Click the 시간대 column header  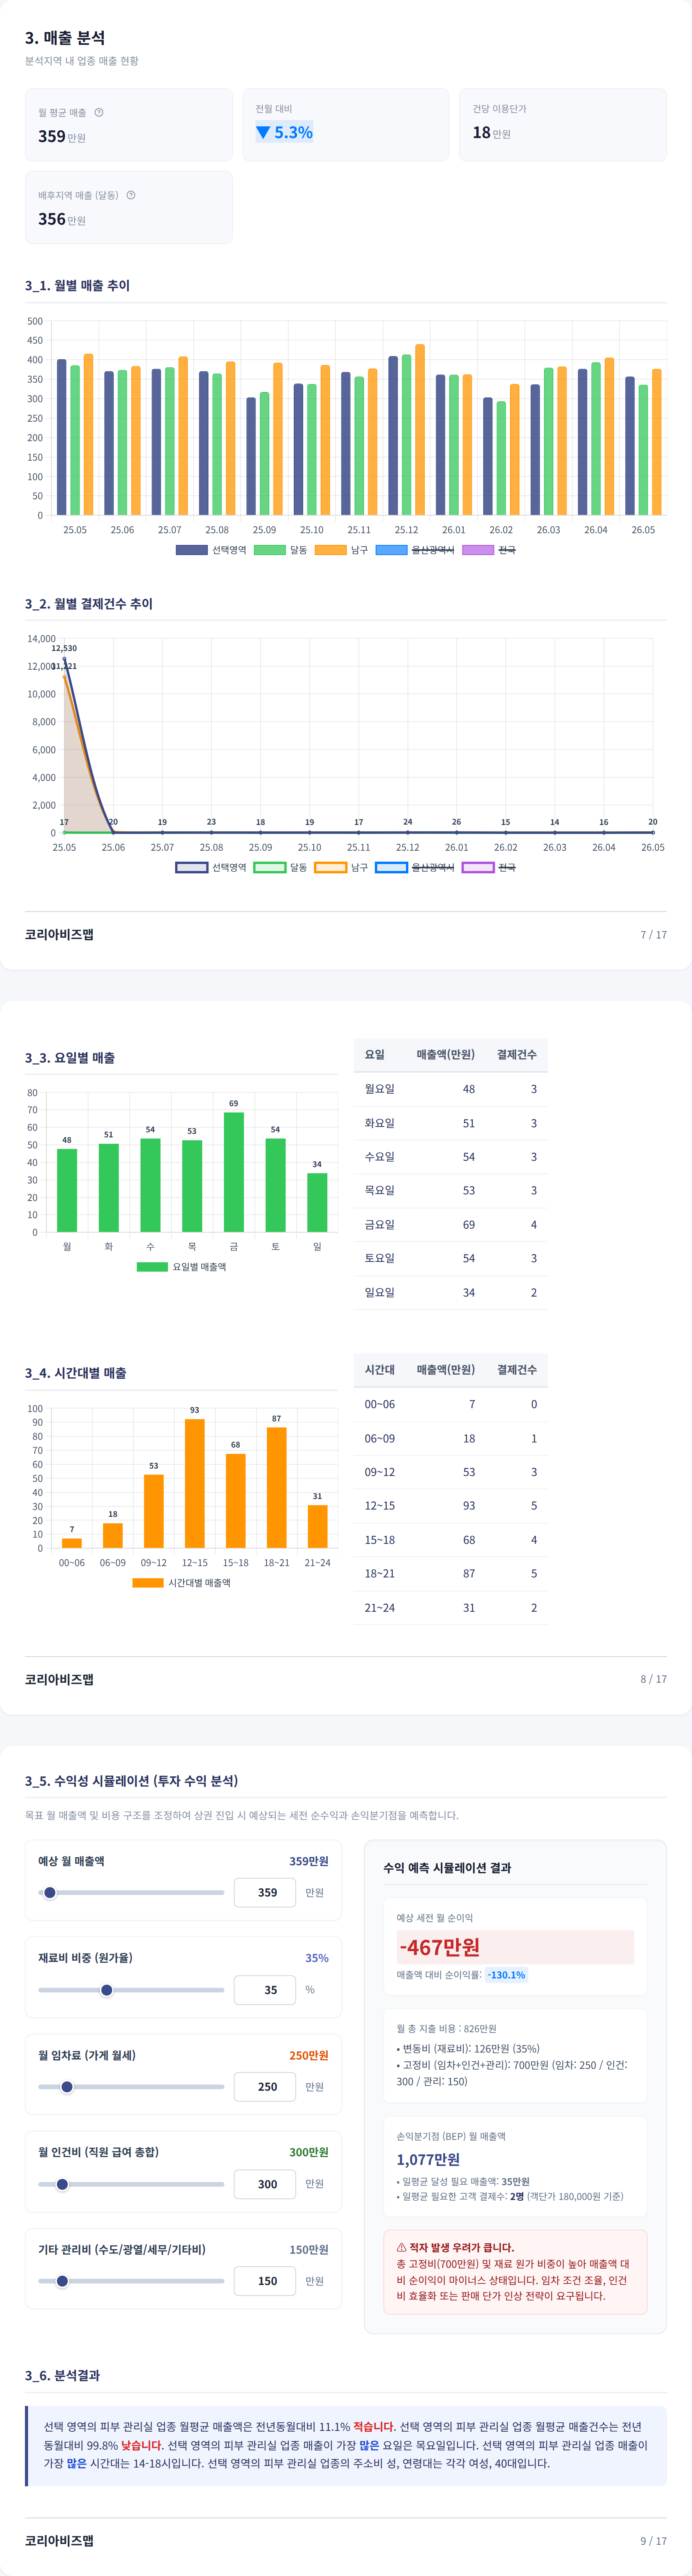click(380, 1369)
